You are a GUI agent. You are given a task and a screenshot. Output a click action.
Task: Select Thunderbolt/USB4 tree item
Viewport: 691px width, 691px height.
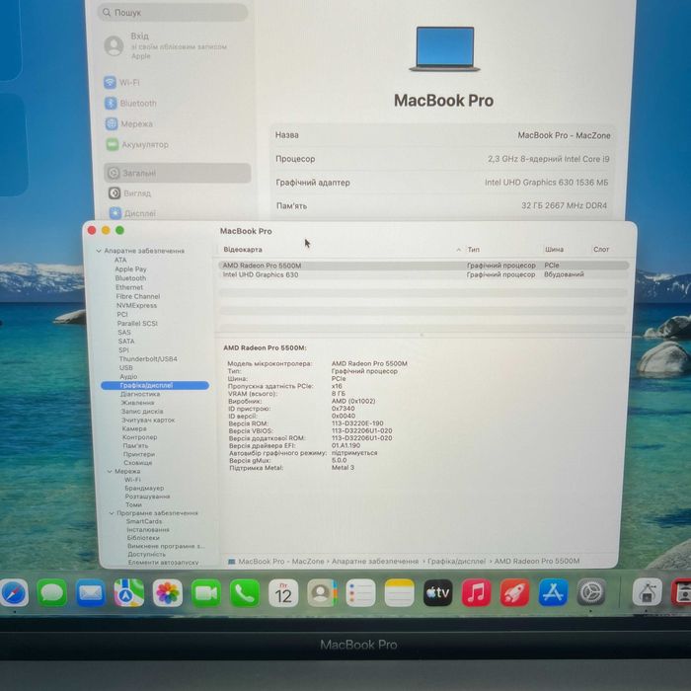click(x=148, y=359)
